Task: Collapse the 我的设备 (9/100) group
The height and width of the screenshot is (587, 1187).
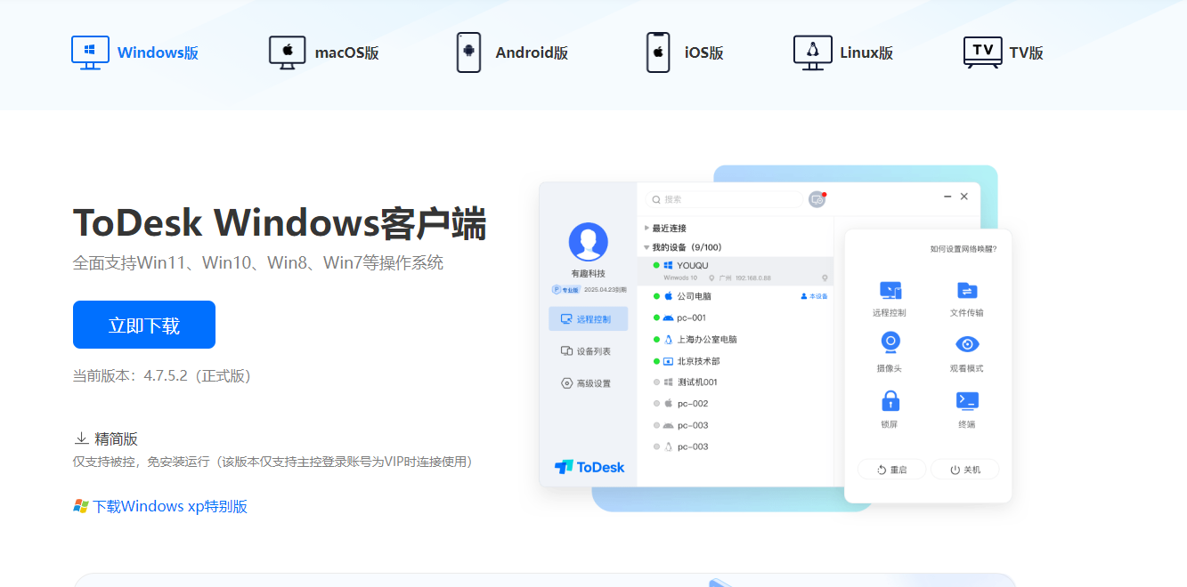Action: 682,247
